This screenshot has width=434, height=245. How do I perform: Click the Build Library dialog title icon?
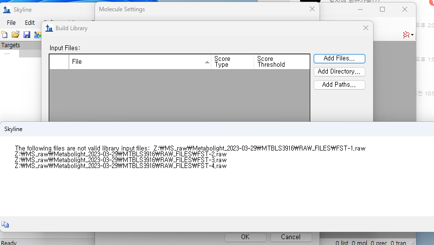49,28
